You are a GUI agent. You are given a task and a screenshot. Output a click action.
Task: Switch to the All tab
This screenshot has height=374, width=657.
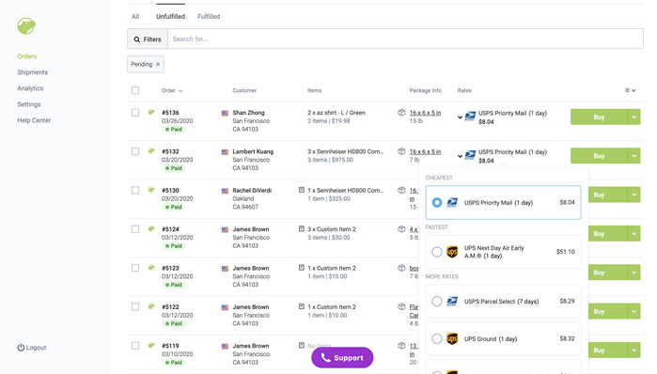pyautogui.click(x=135, y=16)
